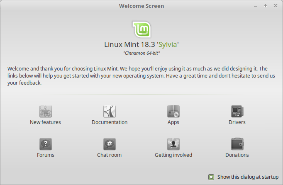The height and width of the screenshot is (185, 283).
Task: Launch the Apps package icon
Action: (173, 111)
